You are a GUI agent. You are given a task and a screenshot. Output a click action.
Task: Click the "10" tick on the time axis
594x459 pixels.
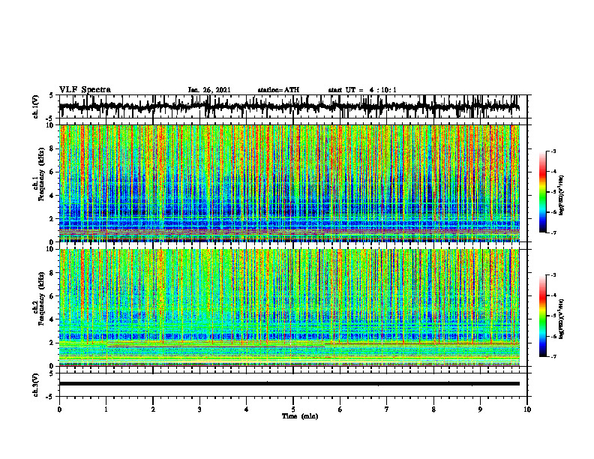[527, 409]
